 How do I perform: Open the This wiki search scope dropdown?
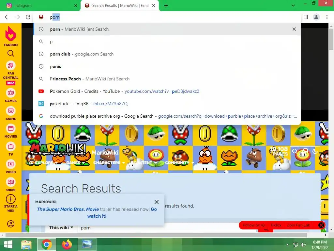[61, 227]
